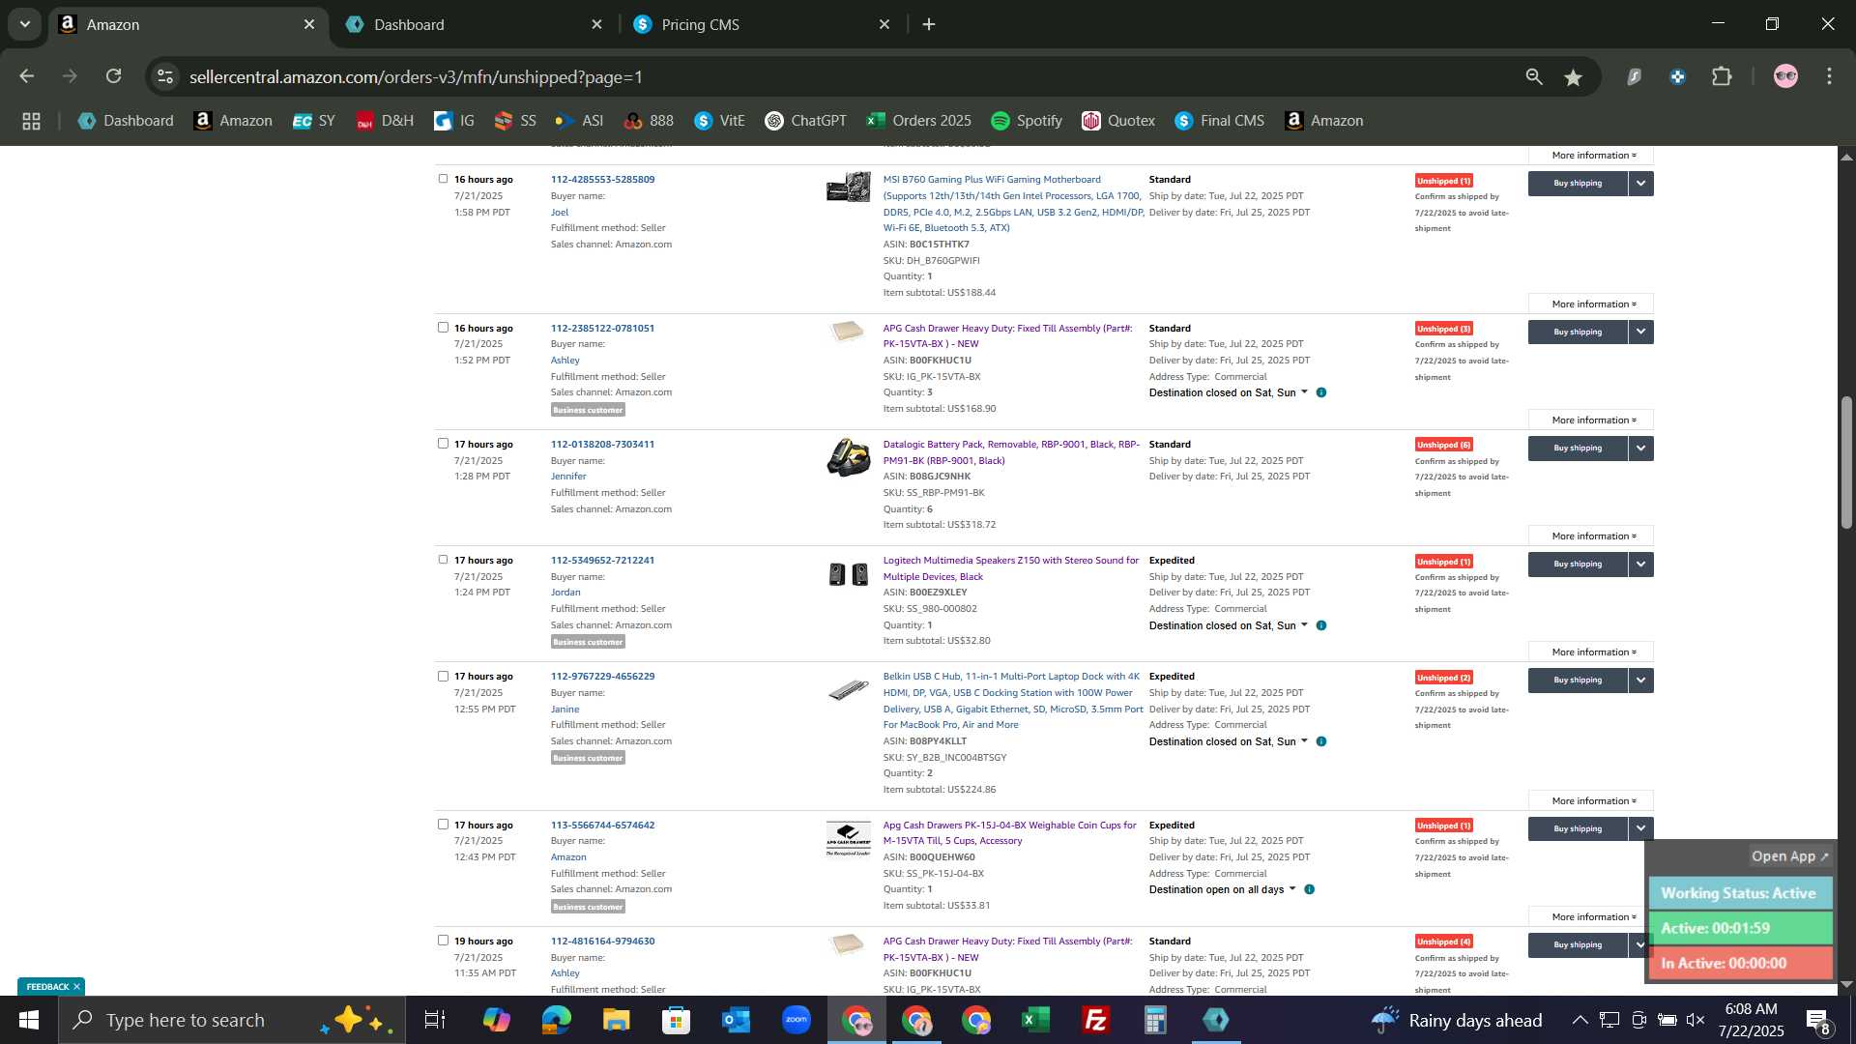This screenshot has width=1856, height=1044.
Task: Open FileZilla from the taskbar
Action: 1096,1020
